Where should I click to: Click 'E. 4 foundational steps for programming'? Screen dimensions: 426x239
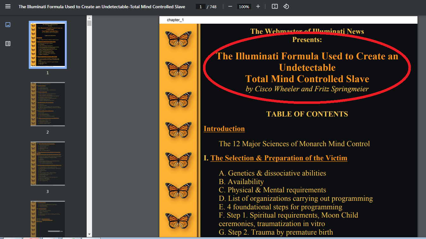click(281, 207)
